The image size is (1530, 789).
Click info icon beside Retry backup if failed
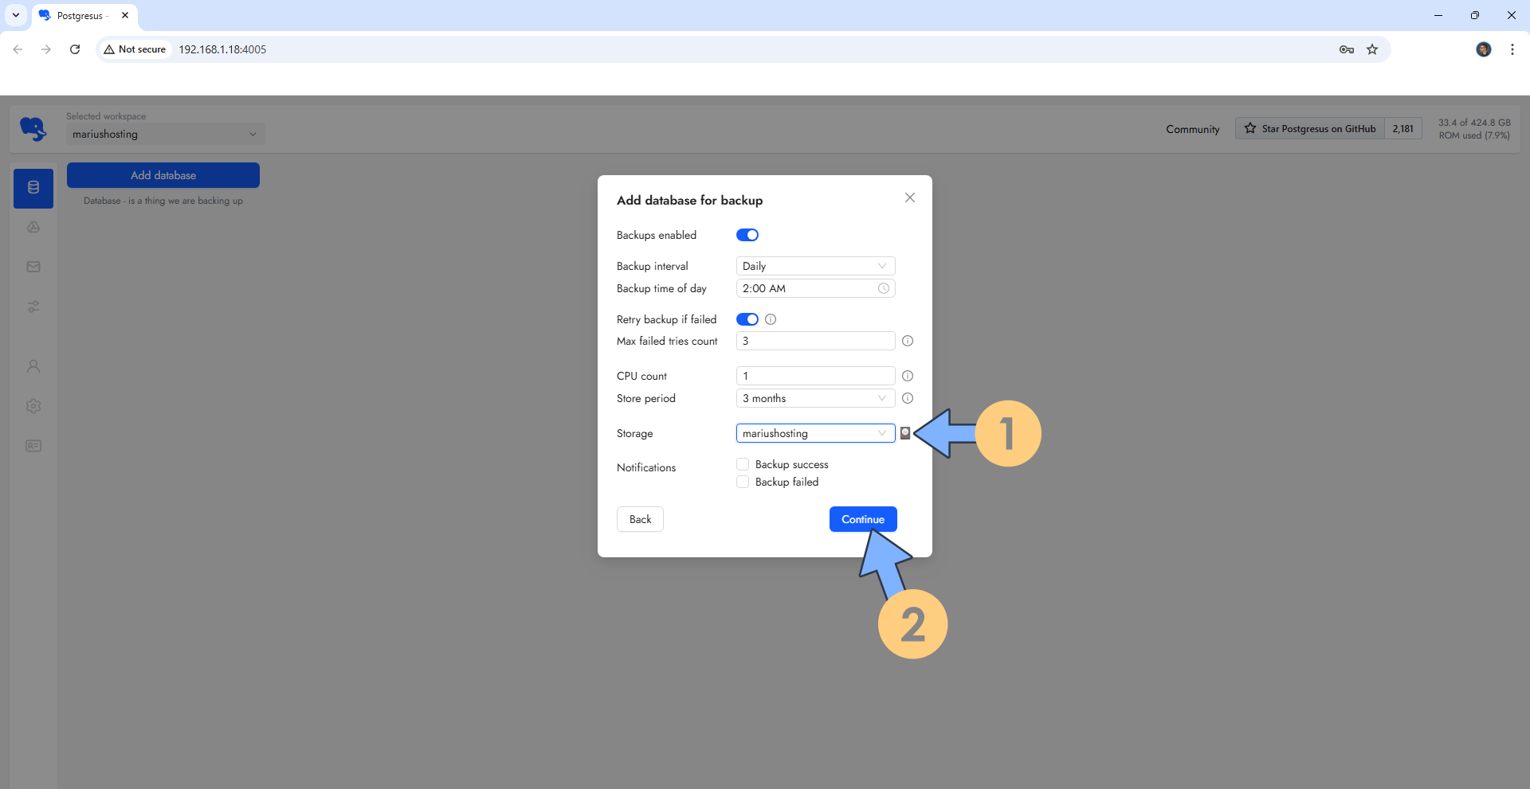coord(771,319)
